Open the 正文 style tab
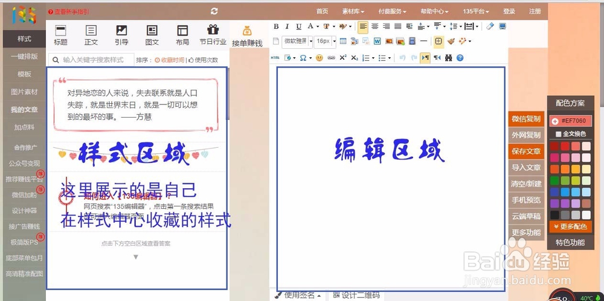This screenshot has height=301, width=604. 91,36
